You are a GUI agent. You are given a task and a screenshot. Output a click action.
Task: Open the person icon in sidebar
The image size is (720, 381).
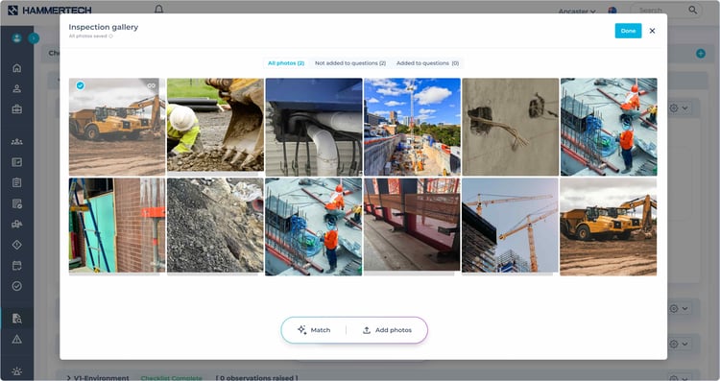coord(17,88)
